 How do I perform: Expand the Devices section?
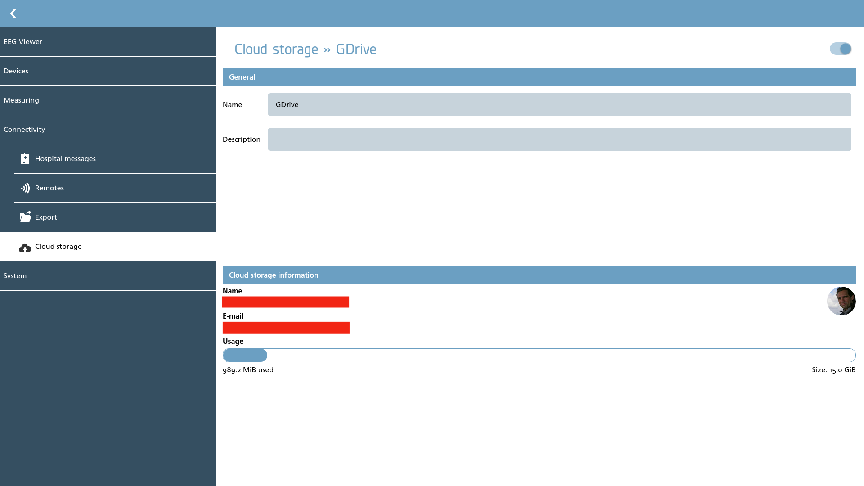pos(108,71)
